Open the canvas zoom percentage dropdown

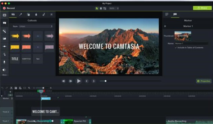pyautogui.click(x=114, y=8)
